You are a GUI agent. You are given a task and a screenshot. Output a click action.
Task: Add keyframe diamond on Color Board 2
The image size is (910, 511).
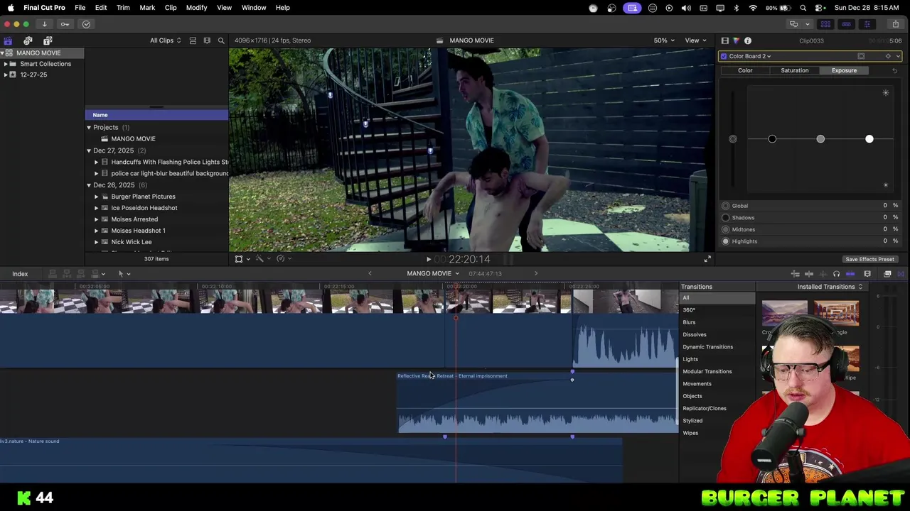(888, 56)
